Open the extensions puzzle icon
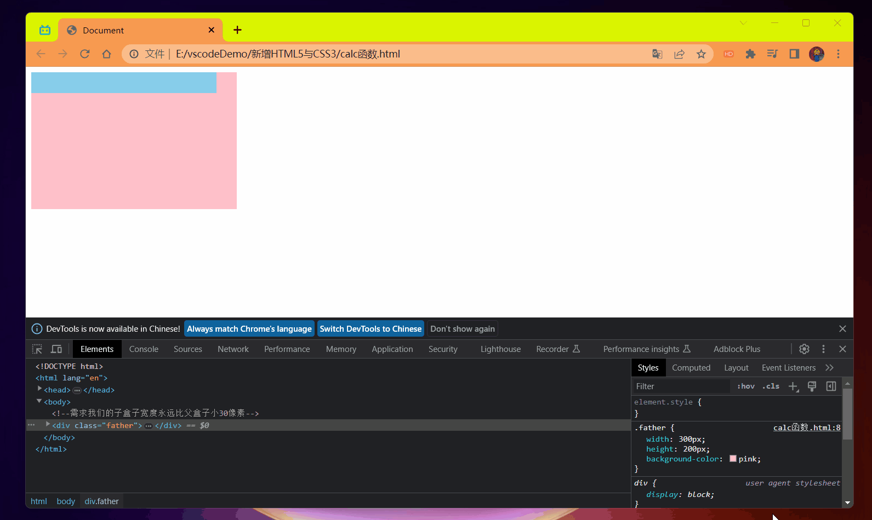Screen dimensions: 872x520 [750, 54]
